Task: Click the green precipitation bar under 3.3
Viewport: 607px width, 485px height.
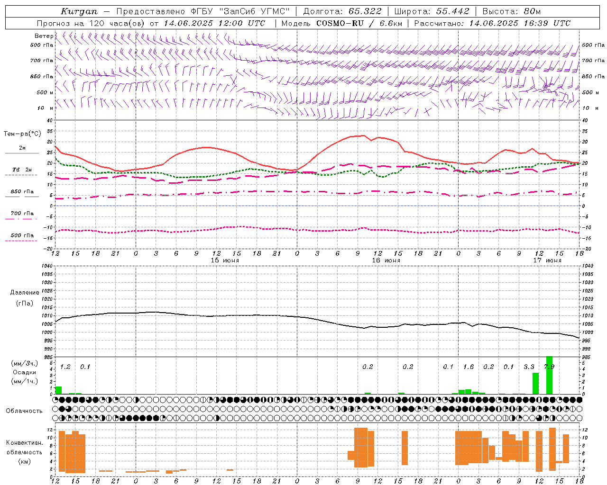Action: click(x=535, y=384)
